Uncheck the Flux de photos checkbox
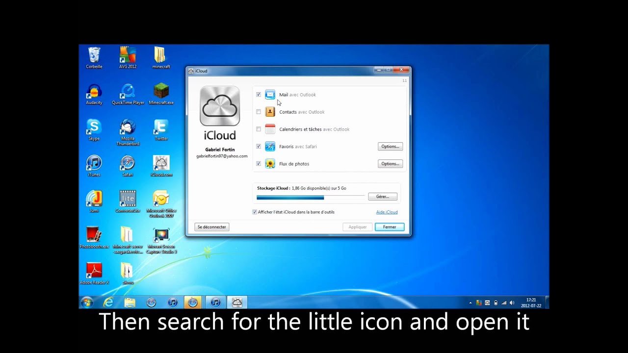This screenshot has width=628, height=353. pos(259,163)
